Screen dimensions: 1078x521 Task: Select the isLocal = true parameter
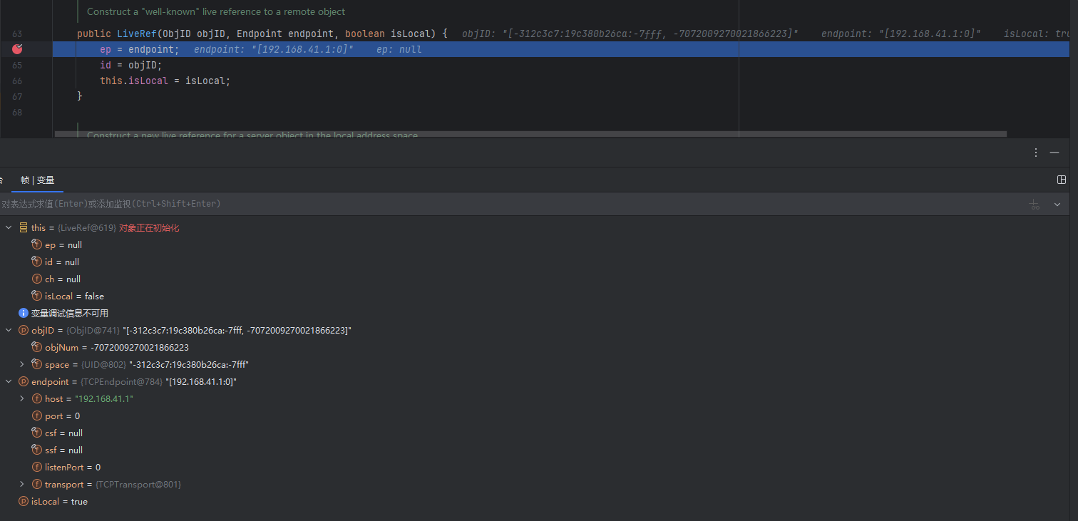59,502
